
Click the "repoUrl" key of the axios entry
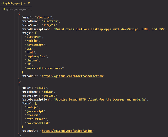tap(29, 131)
